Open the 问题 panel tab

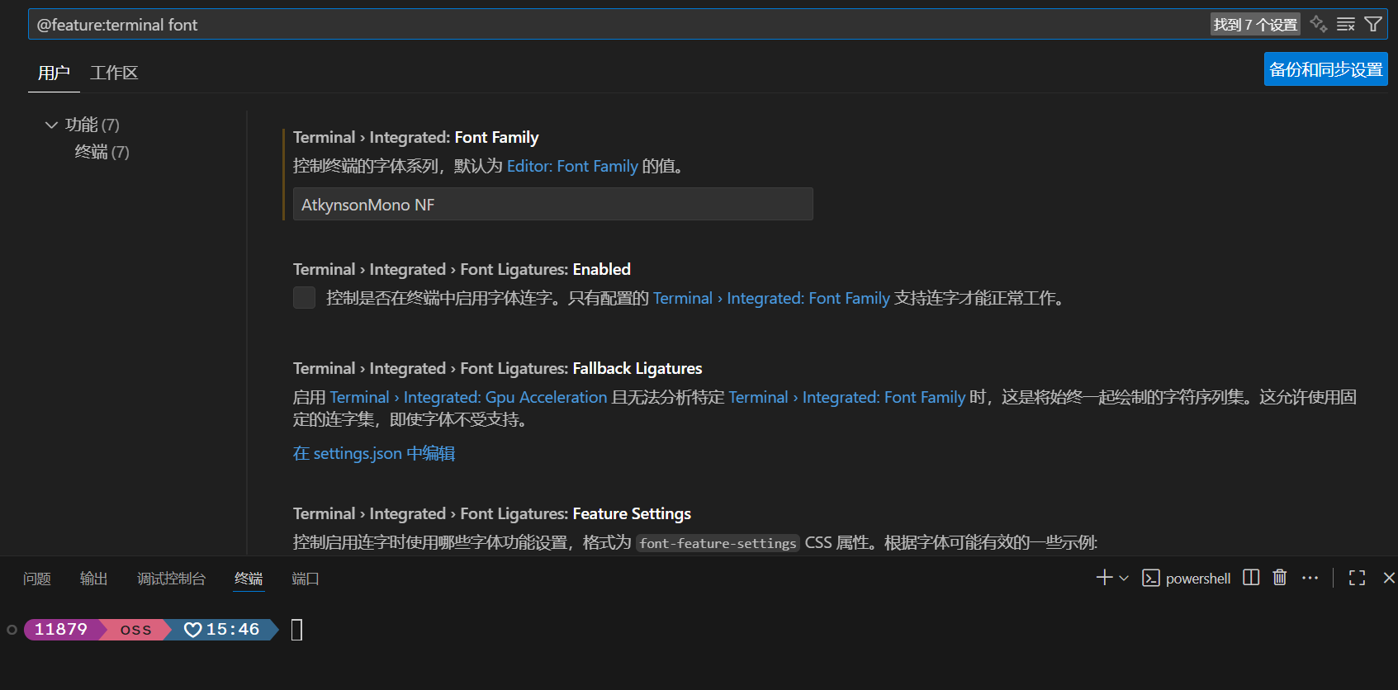37,579
